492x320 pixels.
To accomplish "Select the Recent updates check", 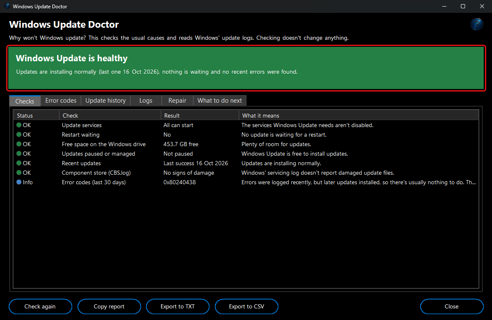I will [x=246, y=163].
